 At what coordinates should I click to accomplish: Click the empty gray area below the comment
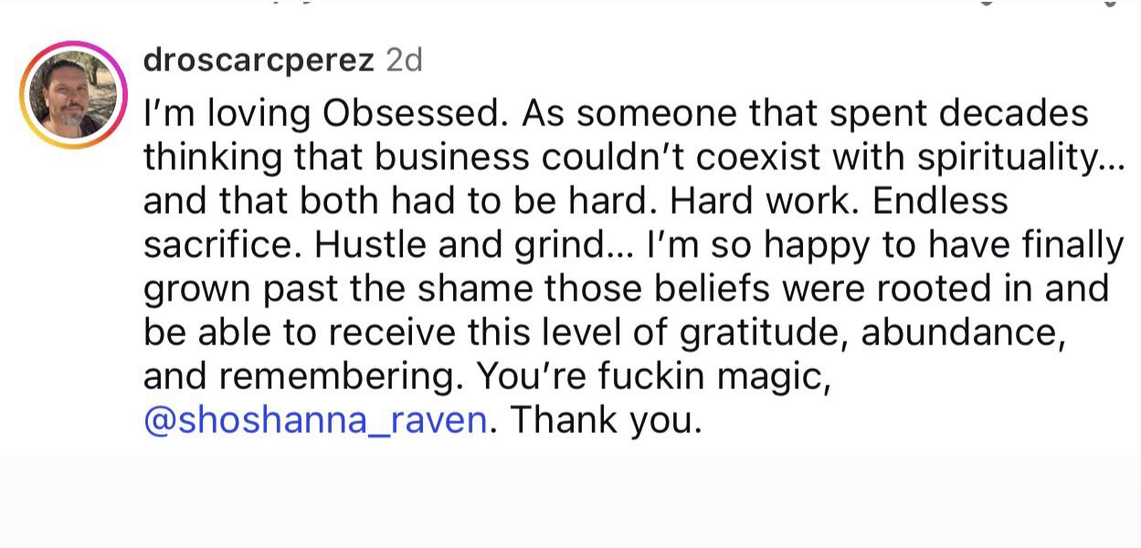click(570, 502)
